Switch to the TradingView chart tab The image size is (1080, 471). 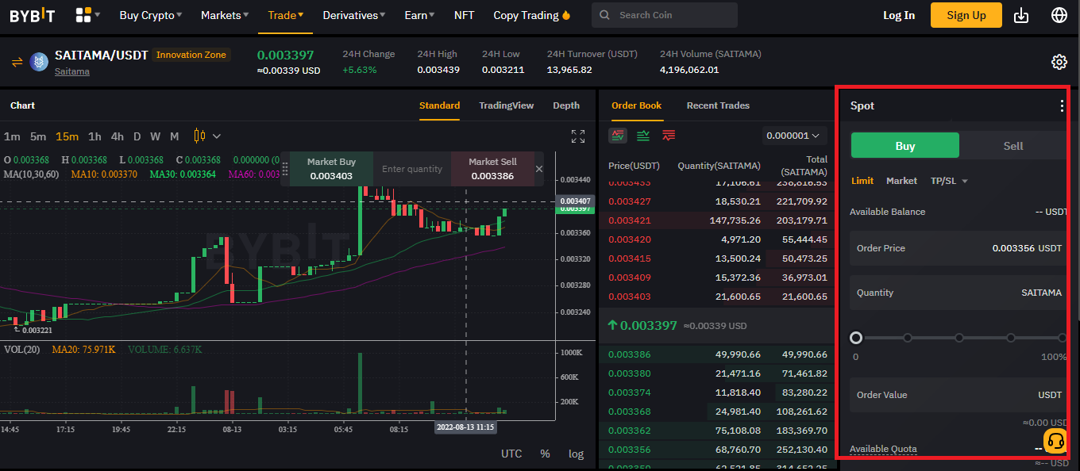tap(506, 105)
